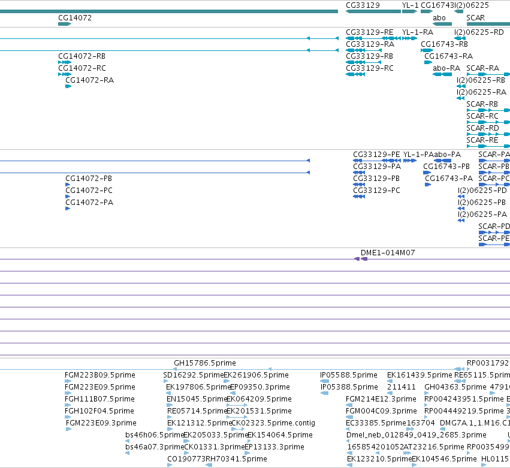This screenshot has height=468, width=510.
Task: Select EST FGM214E12.3prime
Action: tap(349, 405)
